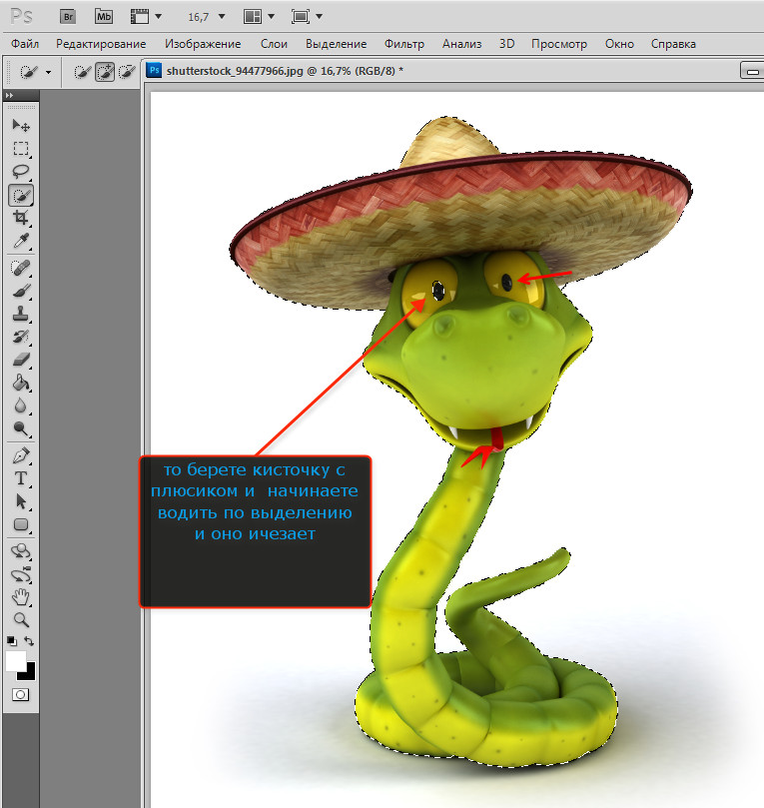Choose the Eyedropper tool
This screenshot has height=808, width=764.
click(x=20, y=243)
